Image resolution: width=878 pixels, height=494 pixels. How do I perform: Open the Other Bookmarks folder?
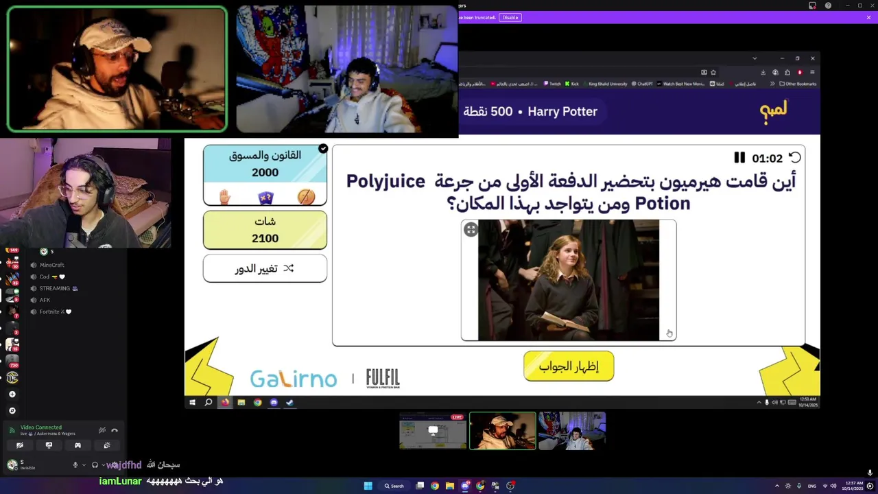click(x=798, y=84)
